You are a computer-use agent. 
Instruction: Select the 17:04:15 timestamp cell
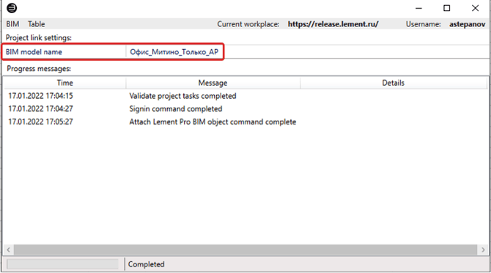click(41, 96)
